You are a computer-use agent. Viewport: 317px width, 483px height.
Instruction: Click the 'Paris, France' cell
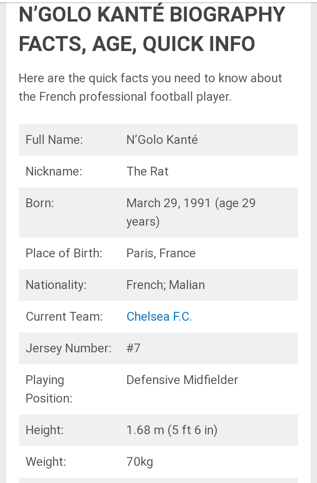[161, 253]
